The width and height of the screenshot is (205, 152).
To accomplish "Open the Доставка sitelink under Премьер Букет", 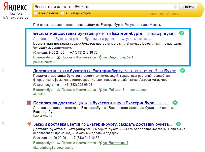I will click(x=41, y=39).
